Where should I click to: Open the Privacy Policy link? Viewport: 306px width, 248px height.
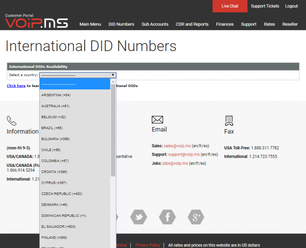148,245
